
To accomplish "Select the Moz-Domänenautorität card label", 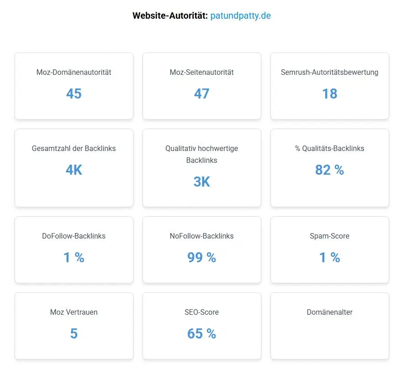I will point(74,72).
